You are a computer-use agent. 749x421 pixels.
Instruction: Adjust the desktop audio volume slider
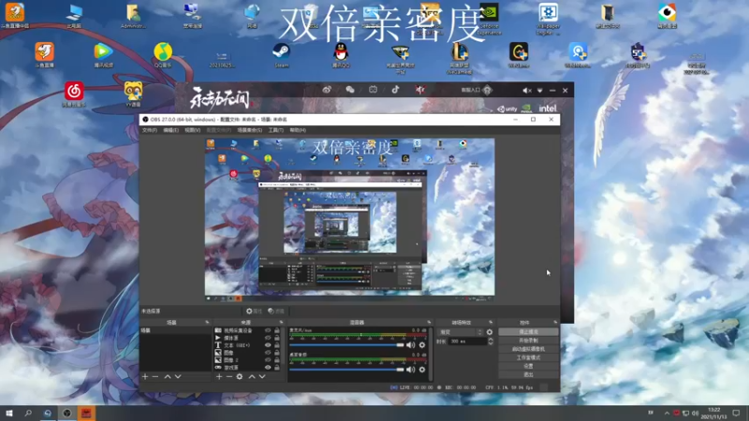346,370
